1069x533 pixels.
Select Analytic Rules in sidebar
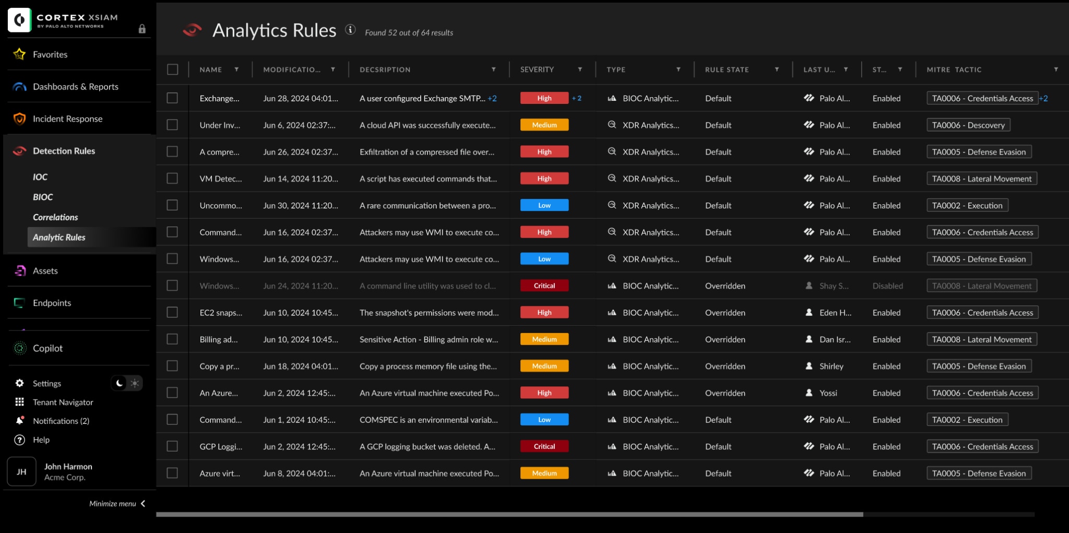tap(91, 237)
